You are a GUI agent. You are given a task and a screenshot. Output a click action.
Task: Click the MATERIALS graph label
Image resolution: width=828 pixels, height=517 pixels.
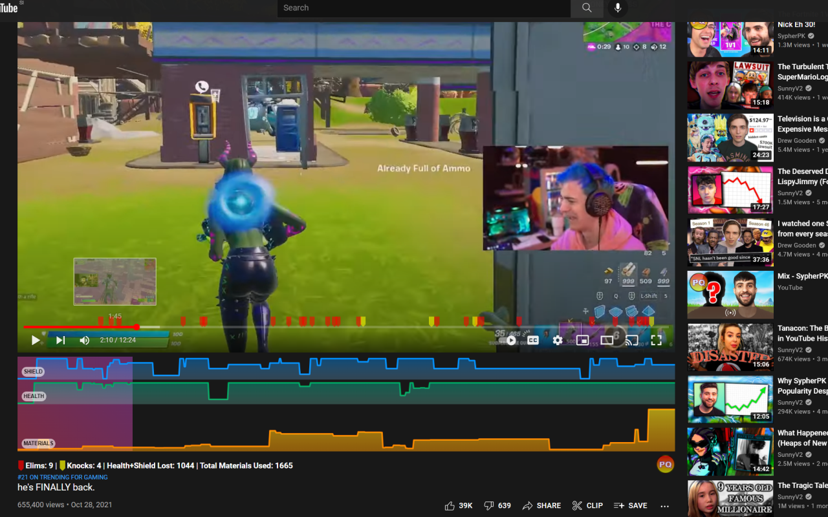pos(38,443)
